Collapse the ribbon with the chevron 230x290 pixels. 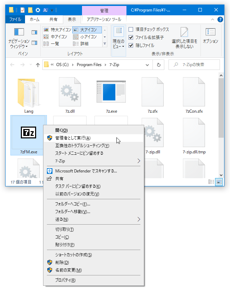[x=213, y=19]
